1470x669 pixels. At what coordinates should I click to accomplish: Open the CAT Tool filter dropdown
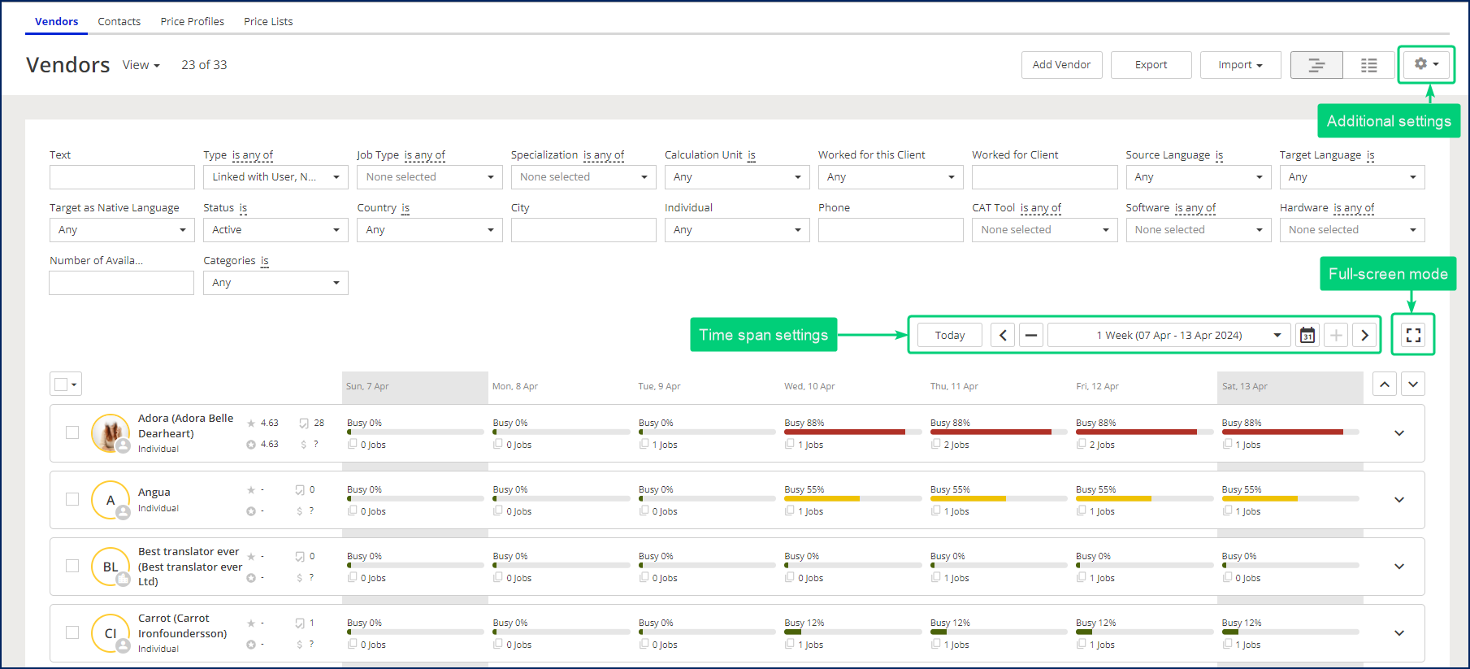(x=1044, y=230)
